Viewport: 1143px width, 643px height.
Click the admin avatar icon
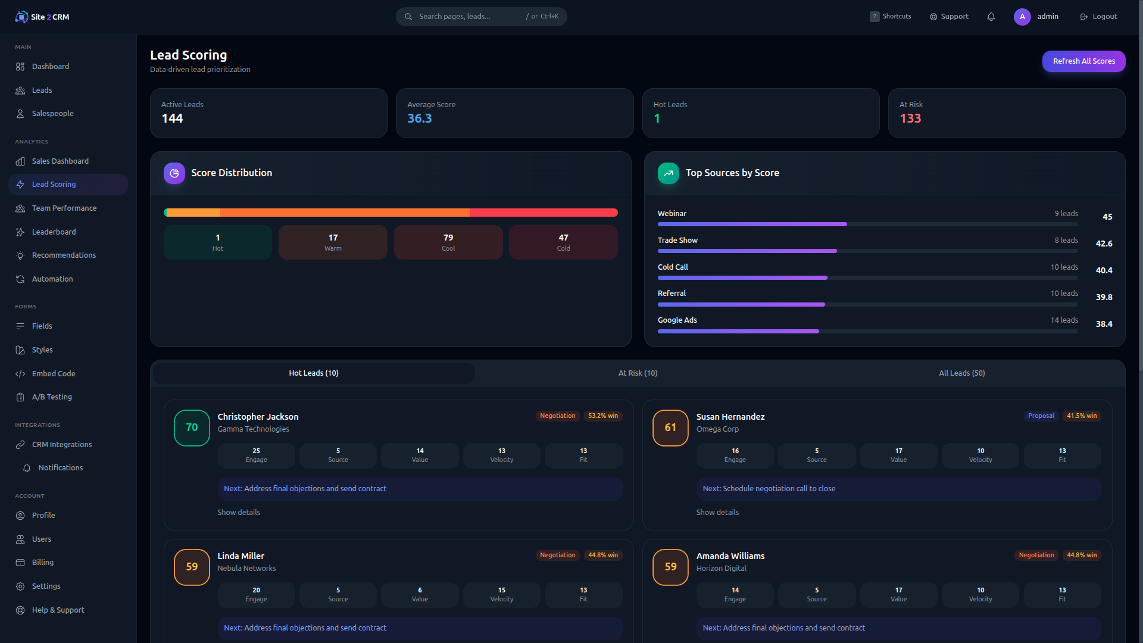coord(1022,17)
